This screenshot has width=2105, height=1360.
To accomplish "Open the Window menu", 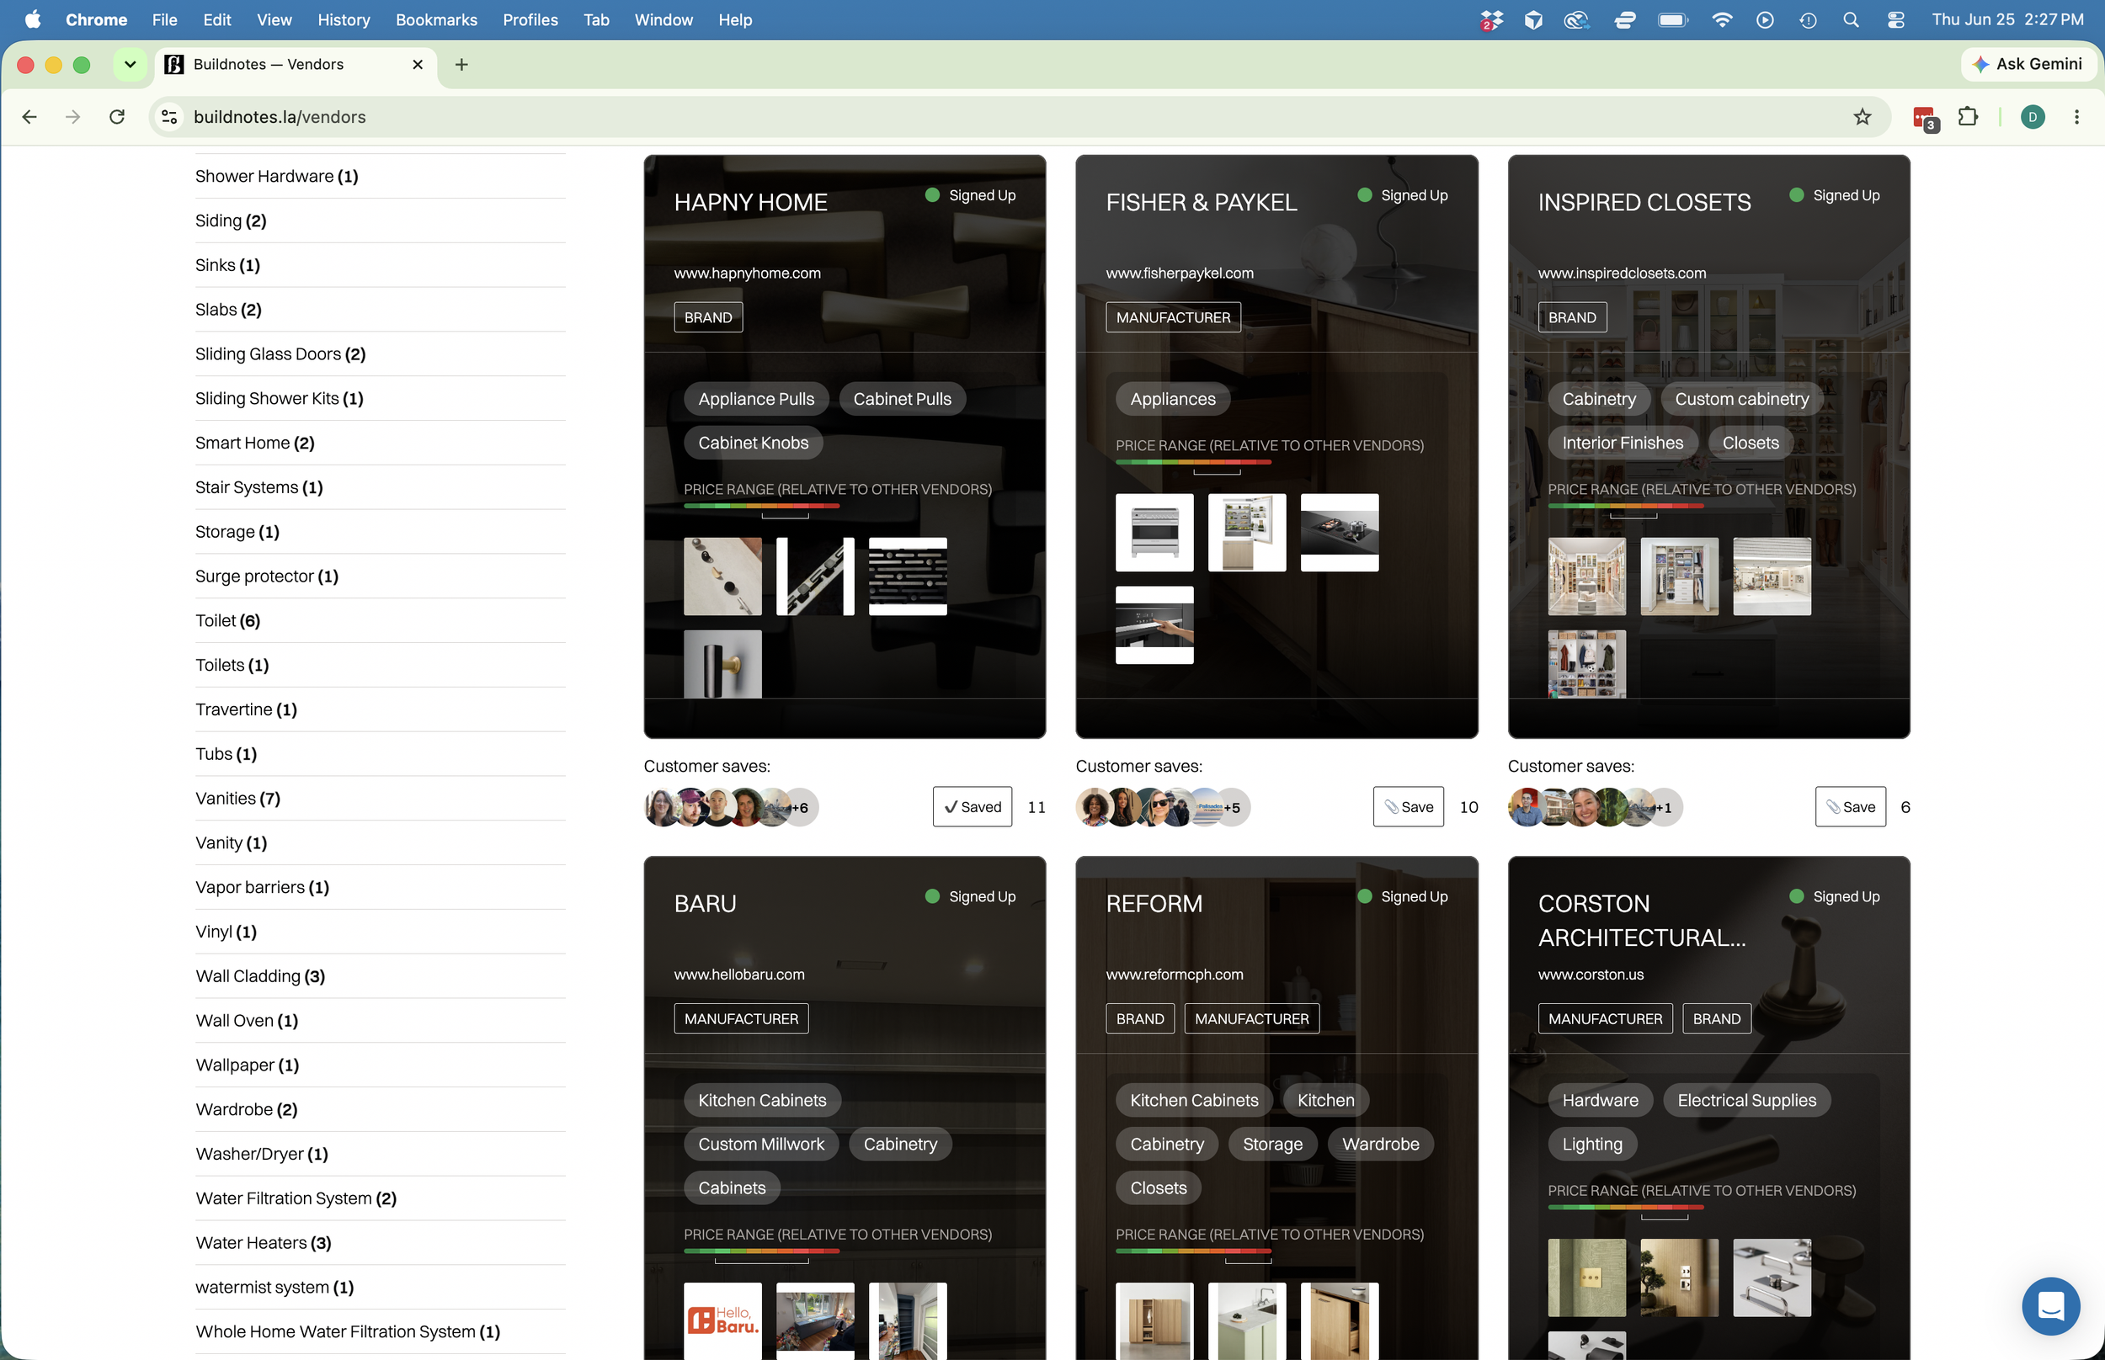I will pyautogui.click(x=663, y=19).
